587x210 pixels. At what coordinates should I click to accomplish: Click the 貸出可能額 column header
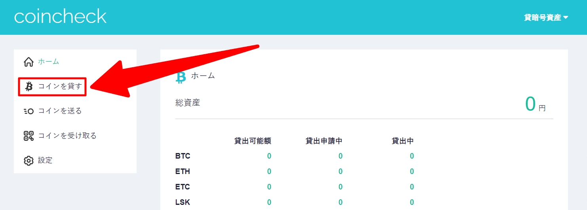pos(253,141)
